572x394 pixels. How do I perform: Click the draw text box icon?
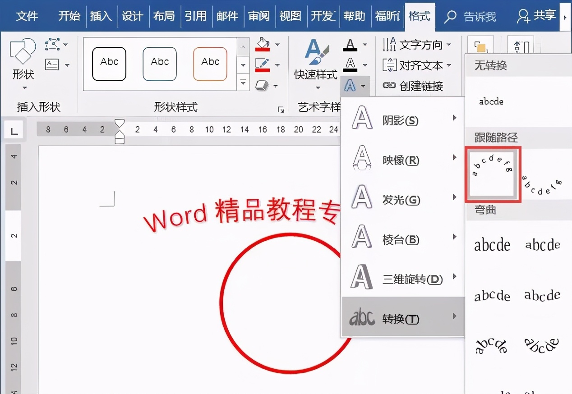[52, 65]
